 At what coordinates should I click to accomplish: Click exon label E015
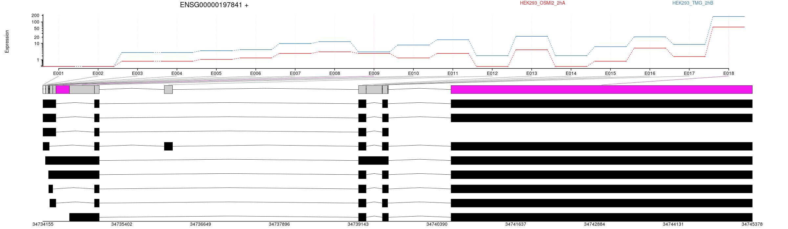(610, 74)
